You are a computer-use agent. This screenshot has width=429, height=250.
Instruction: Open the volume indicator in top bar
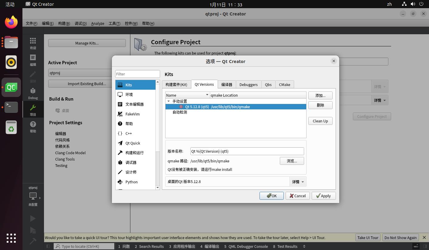[413, 4]
